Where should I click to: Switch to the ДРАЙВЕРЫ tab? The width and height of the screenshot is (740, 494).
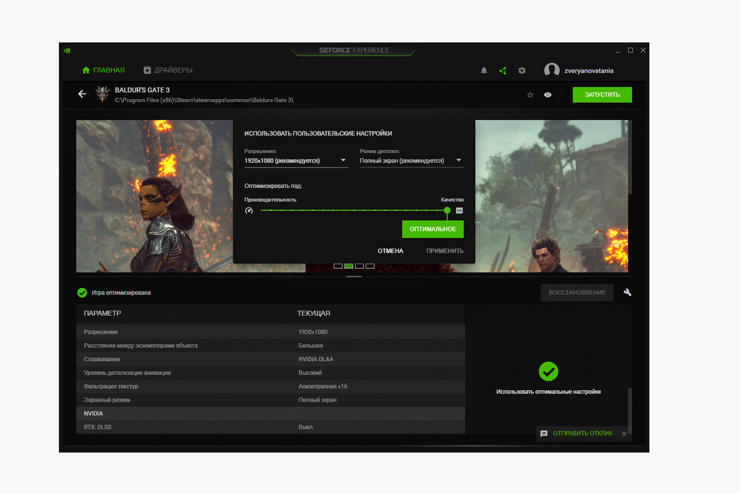[x=168, y=70]
